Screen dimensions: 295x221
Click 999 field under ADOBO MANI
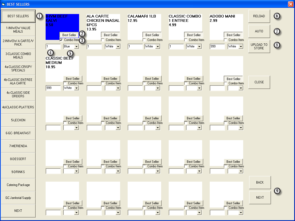tap(217, 46)
